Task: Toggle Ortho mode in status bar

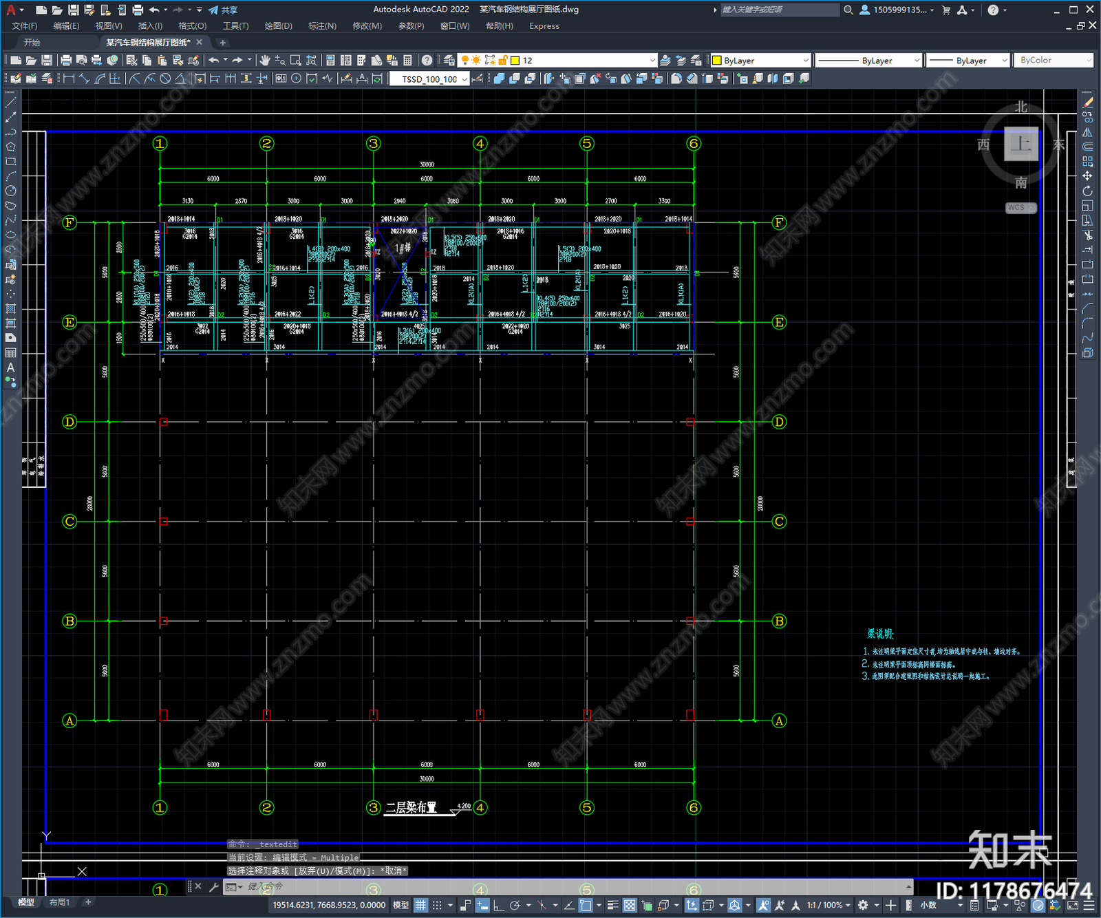Action: (x=498, y=906)
